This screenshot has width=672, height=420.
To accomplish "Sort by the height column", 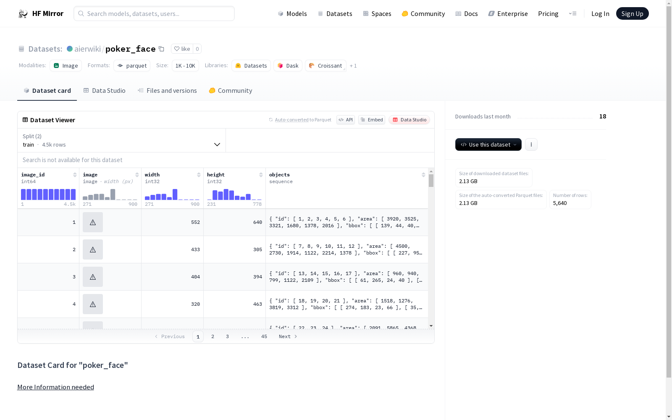I will (261, 175).
